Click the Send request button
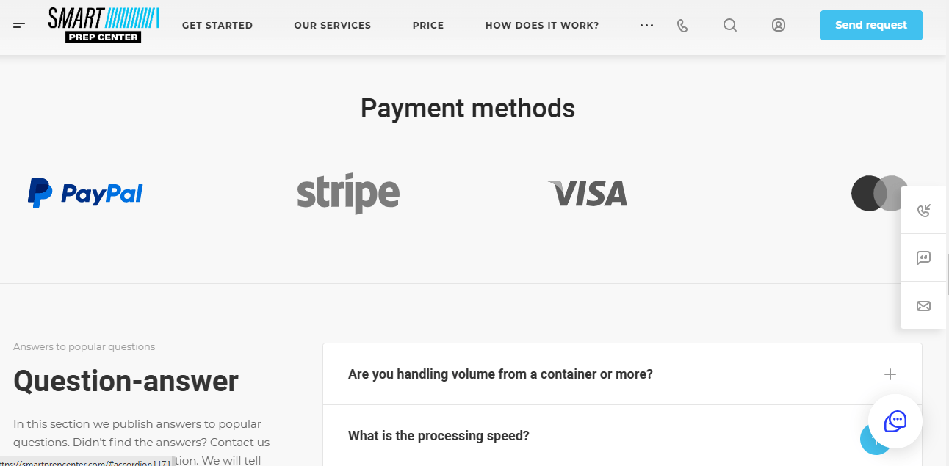This screenshot has width=949, height=466. click(871, 25)
